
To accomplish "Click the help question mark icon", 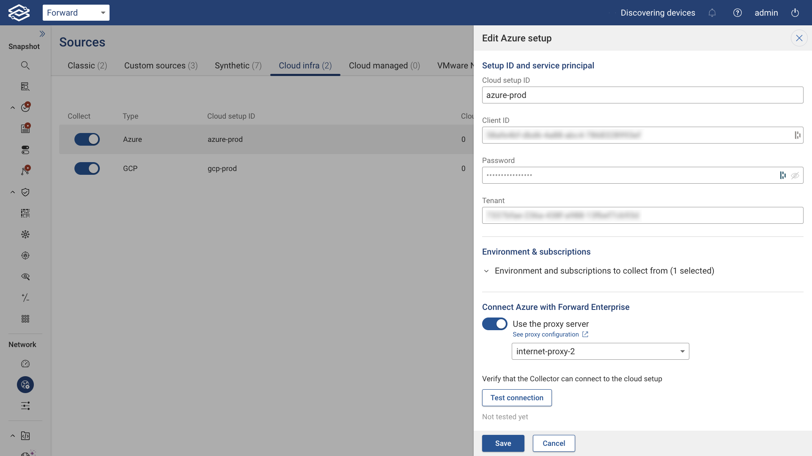I will (x=738, y=13).
